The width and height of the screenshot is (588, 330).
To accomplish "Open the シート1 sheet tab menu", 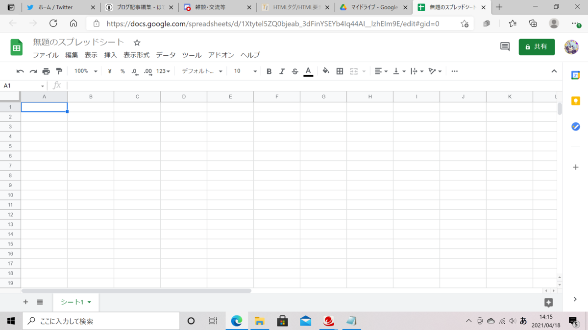I will 89,302.
